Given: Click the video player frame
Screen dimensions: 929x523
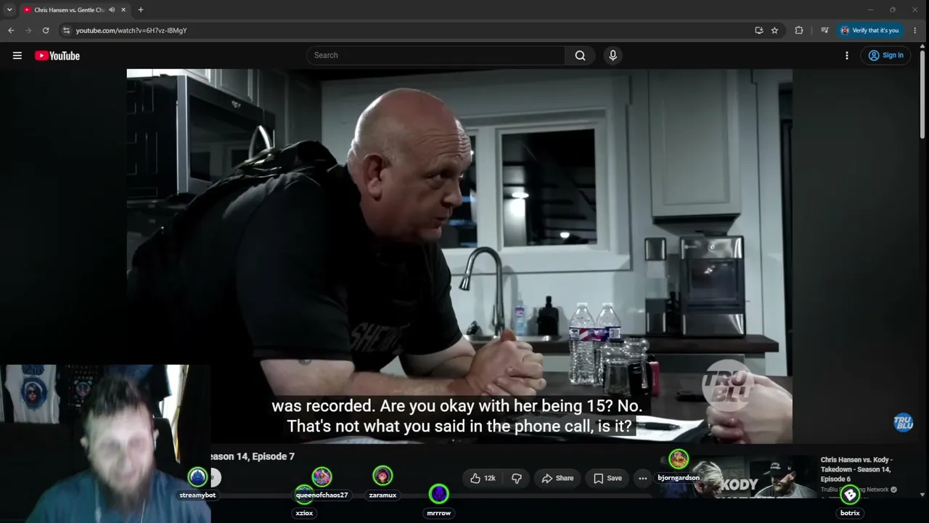Looking at the screenshot, I should coord(459,256).
